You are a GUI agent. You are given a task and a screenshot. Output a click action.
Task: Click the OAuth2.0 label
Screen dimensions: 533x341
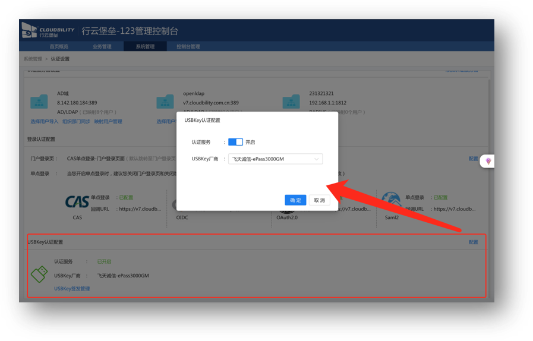click(x=287, y=217)
